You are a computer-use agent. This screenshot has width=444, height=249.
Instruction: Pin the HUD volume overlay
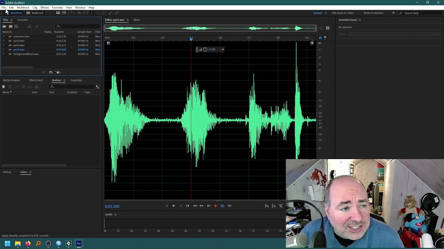pos(223,49)
